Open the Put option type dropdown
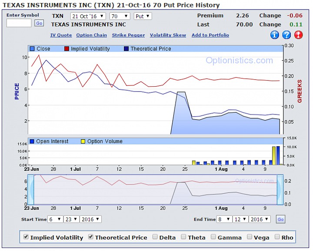 coord(143,16)
